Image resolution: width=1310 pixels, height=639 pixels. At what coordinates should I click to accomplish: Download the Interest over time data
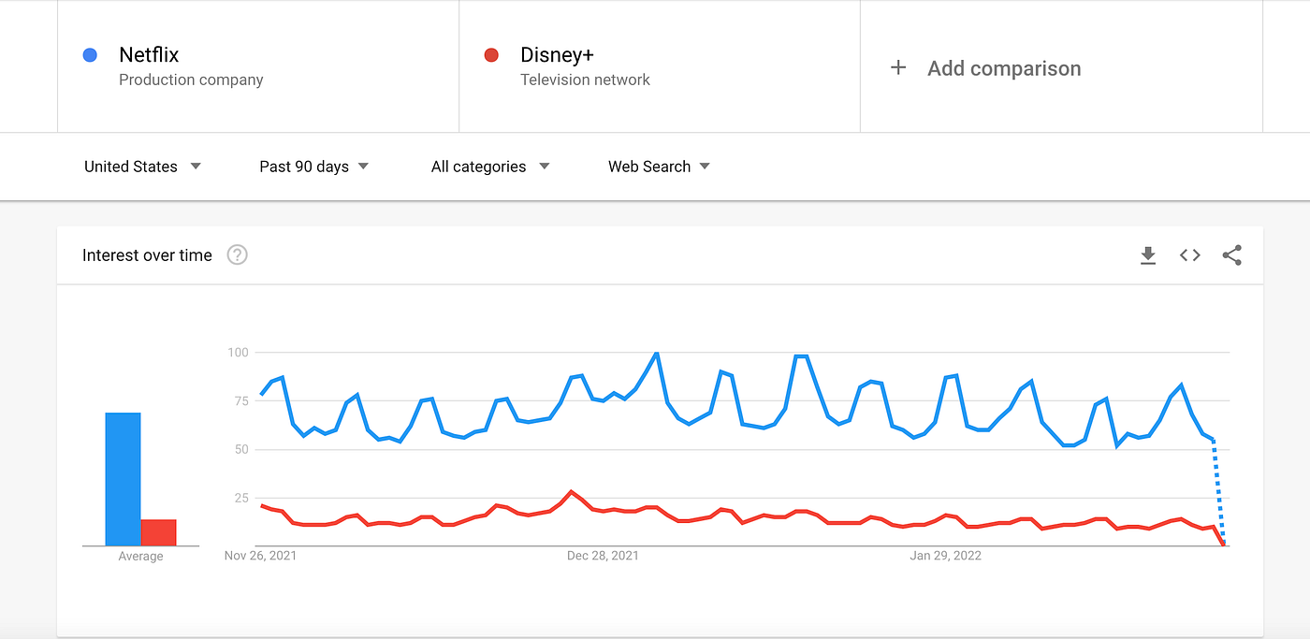[1148, 255]
